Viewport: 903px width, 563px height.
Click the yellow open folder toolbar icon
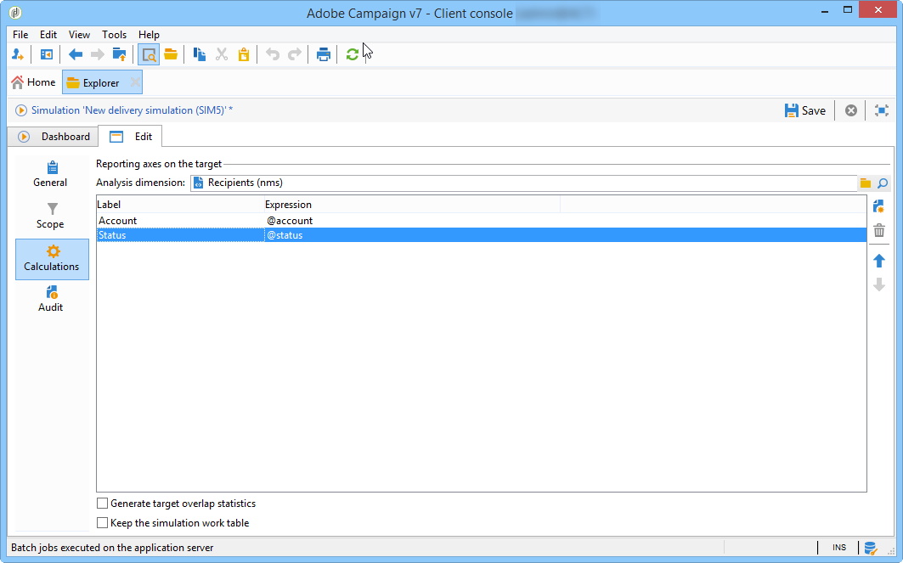click(171, 54)
